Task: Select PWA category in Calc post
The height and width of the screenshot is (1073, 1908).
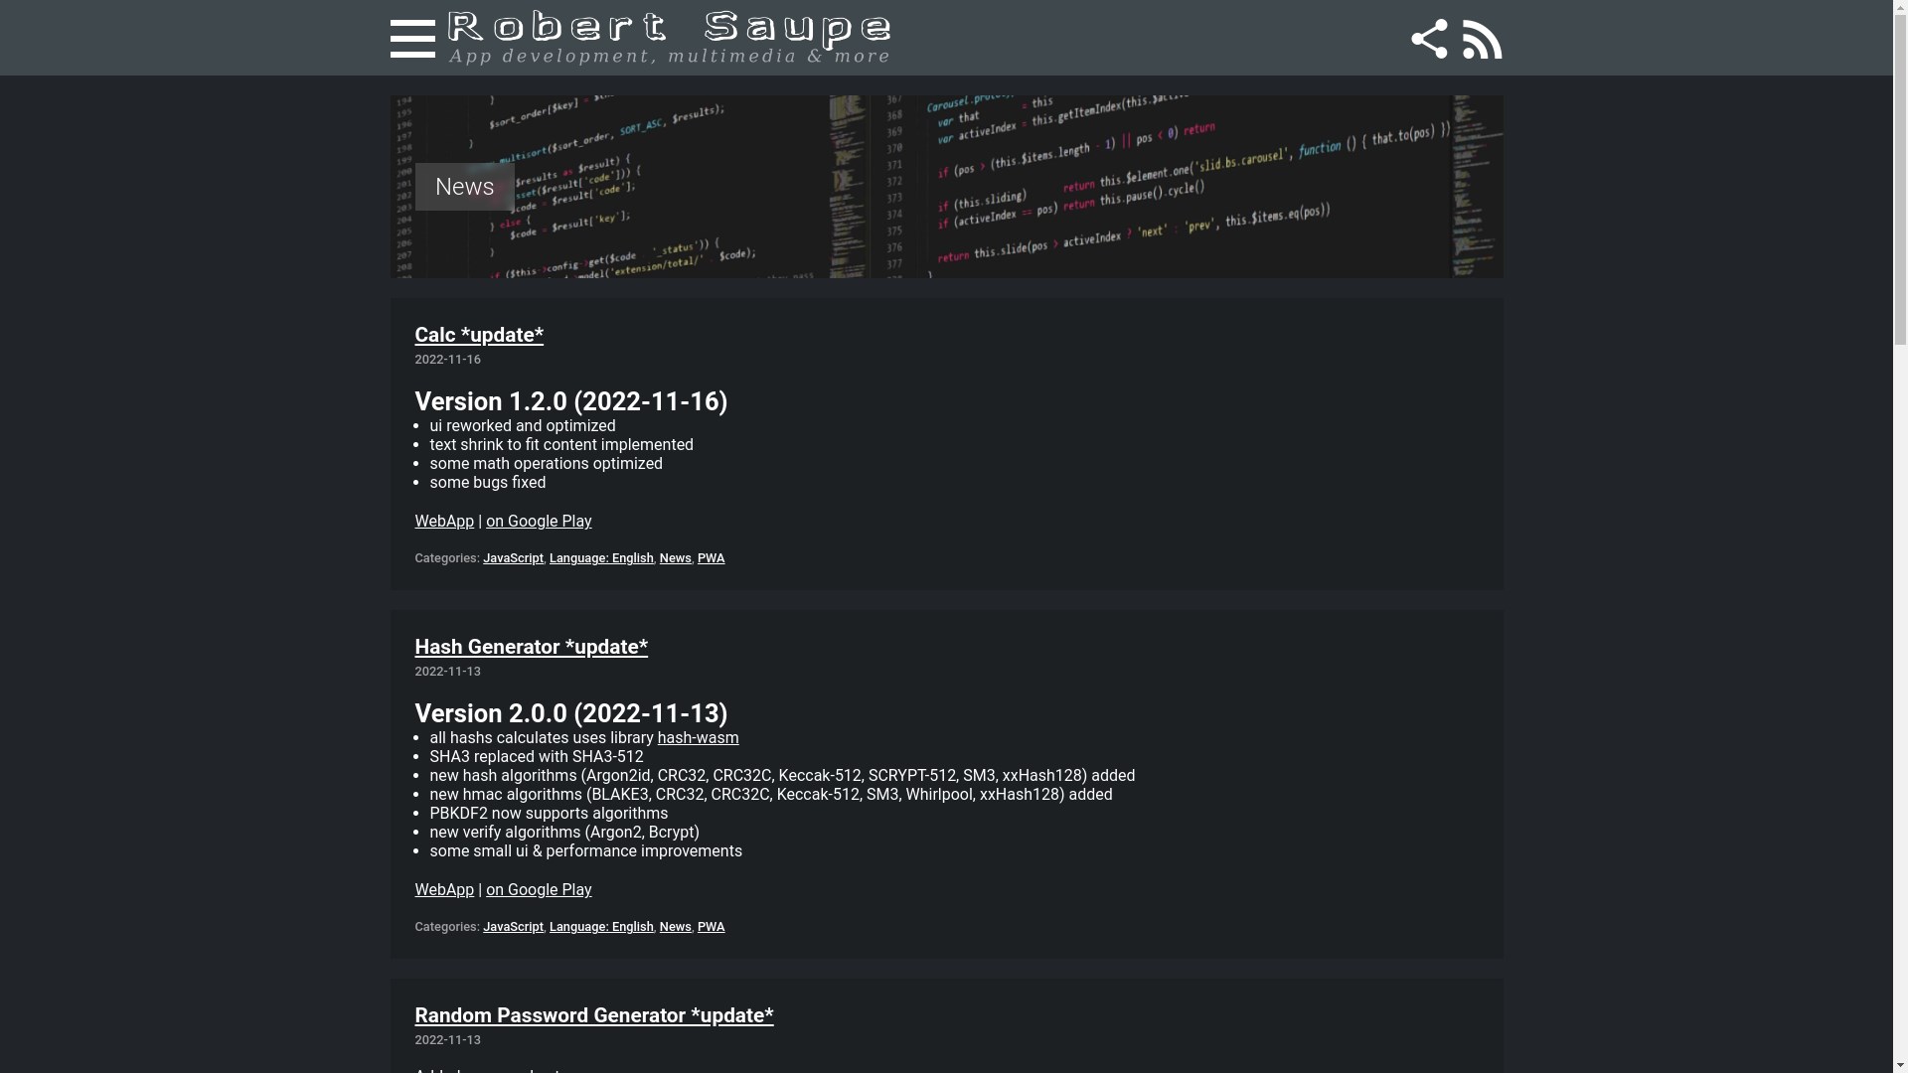Action: pyautogui.click(x=711, y=558)
